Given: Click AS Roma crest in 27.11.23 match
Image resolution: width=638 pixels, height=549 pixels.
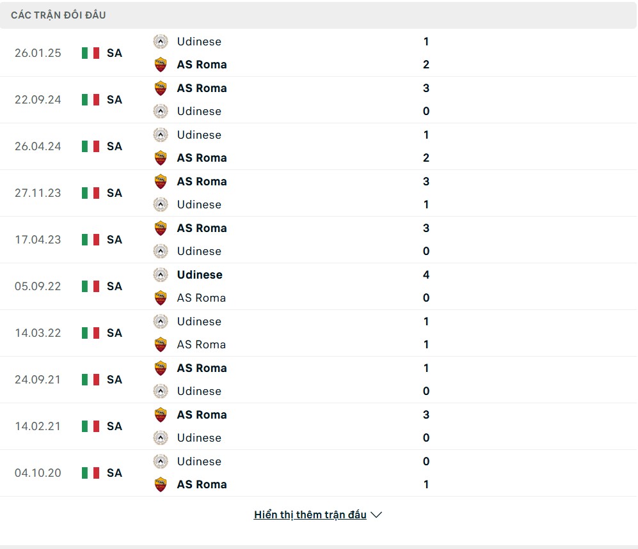Looking at the screenshot, I should click(x=160, y=182).
